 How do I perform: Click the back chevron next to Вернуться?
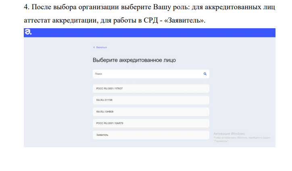click(x=94, y=47)
